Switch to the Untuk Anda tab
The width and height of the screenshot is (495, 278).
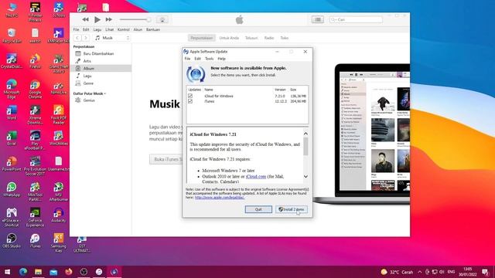click(x=229, y=38)
